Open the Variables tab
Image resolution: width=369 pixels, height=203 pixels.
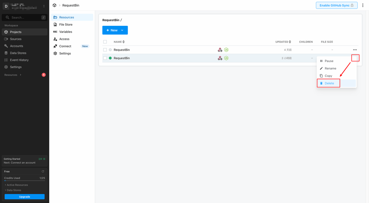coord(72,32)
